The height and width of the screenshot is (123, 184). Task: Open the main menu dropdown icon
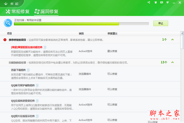tap(168, 2)
